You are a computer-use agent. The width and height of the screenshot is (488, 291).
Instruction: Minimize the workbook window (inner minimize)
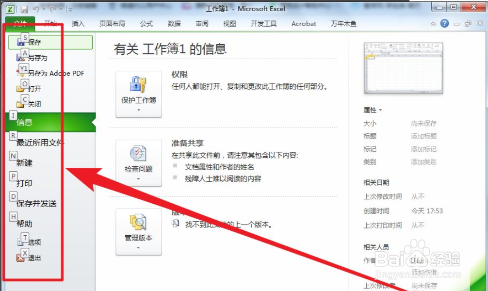456,24
